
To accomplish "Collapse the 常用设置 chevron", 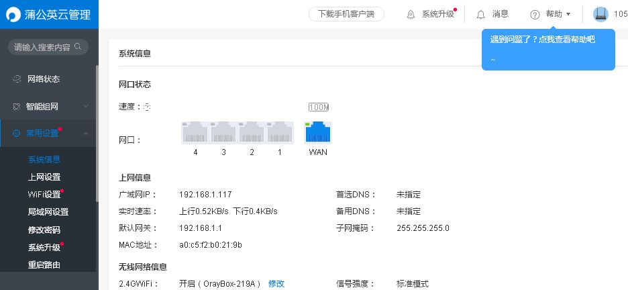I will coord(86,134).
